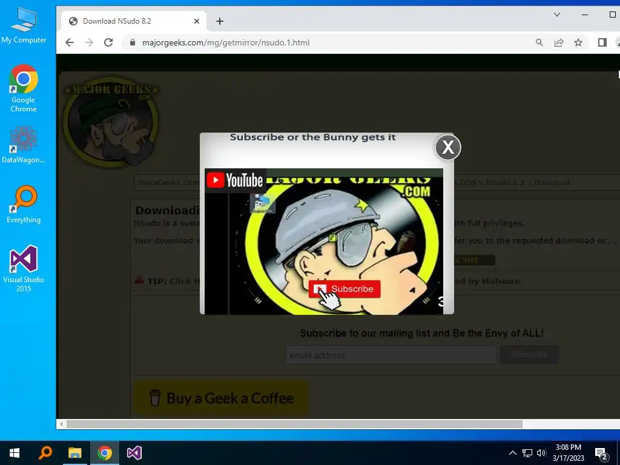Click the Major Geeks logo on page

tap(111, 120)
